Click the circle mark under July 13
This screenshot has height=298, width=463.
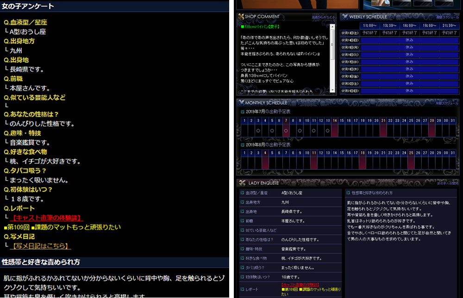pos(327,131)
